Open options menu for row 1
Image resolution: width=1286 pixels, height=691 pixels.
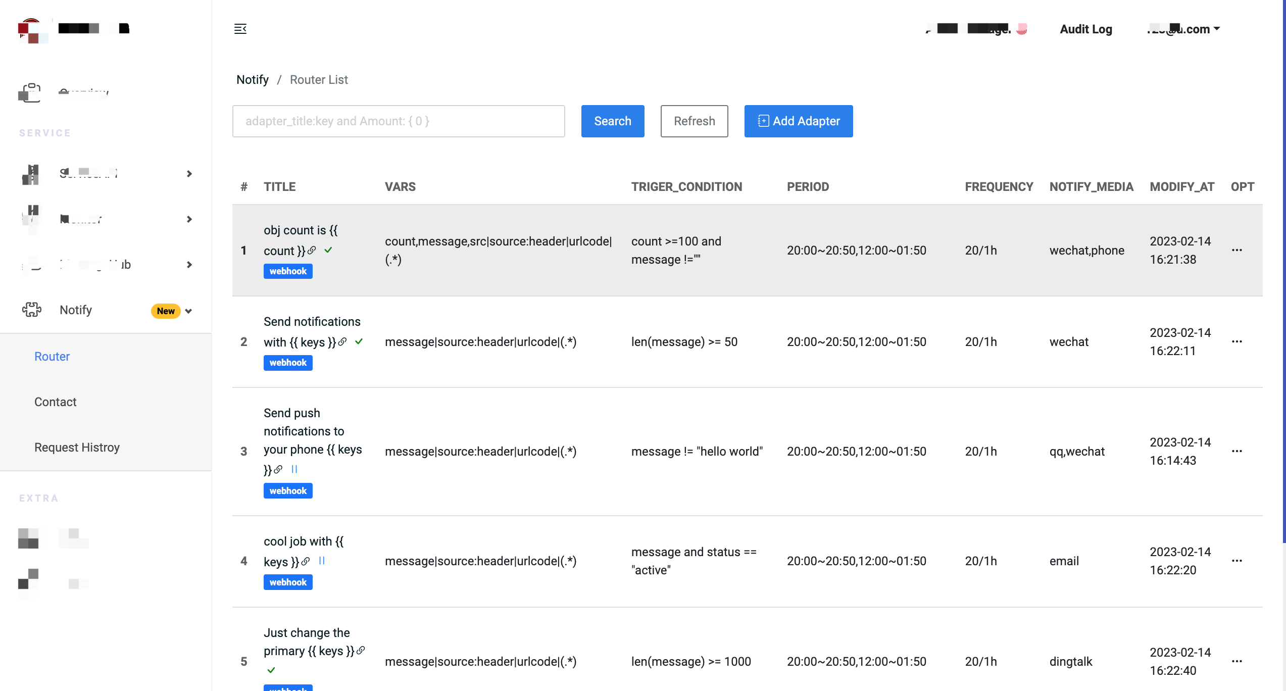click(x=1237, y=250)
